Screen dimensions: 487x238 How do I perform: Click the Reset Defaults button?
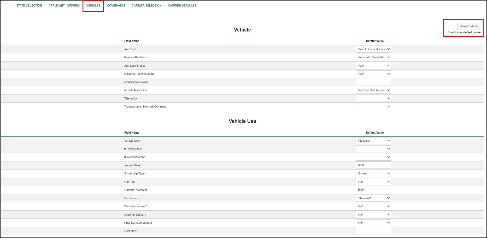point(470,26)
